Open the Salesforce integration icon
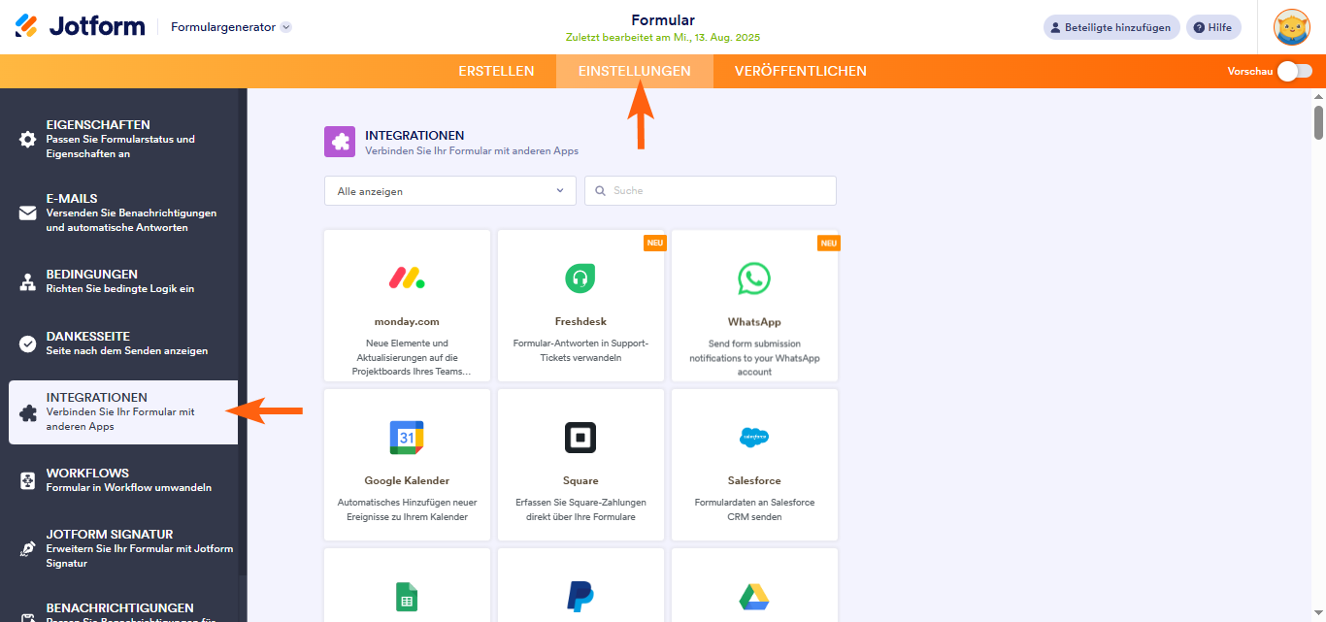 pyautogui.click(x=754, y=438)
